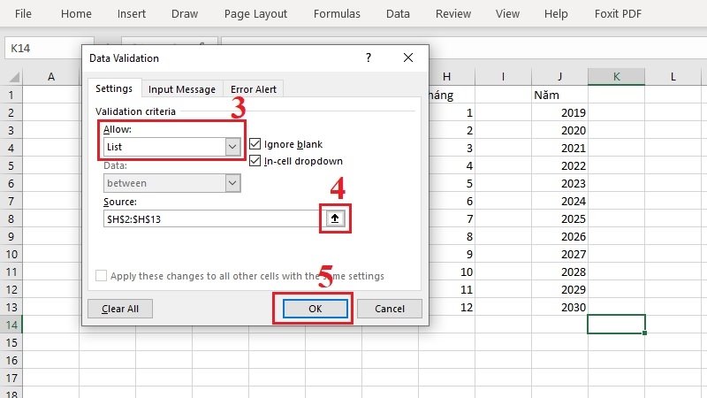Click month cell with value 9

coord(452,254)
